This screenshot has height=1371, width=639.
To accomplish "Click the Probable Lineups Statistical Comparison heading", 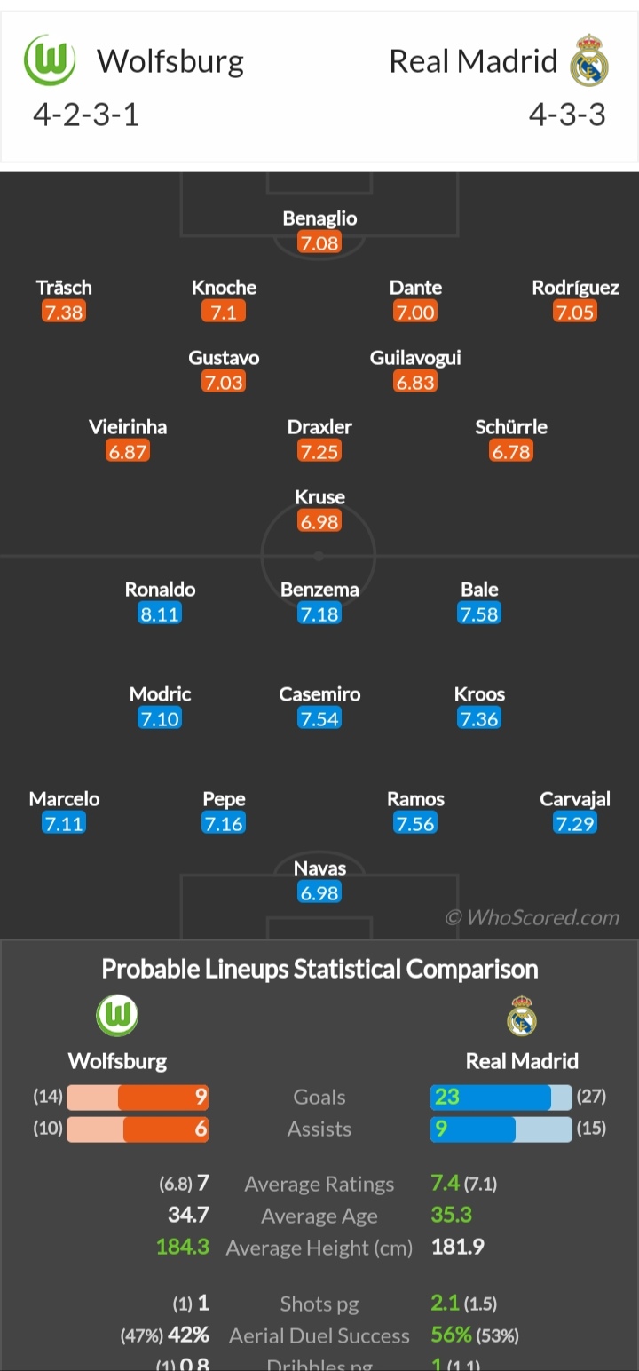I will point(319,968).
